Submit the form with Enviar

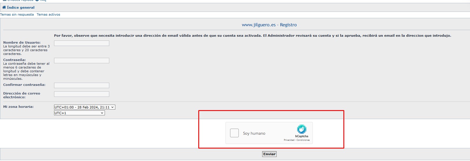(269, 154)
